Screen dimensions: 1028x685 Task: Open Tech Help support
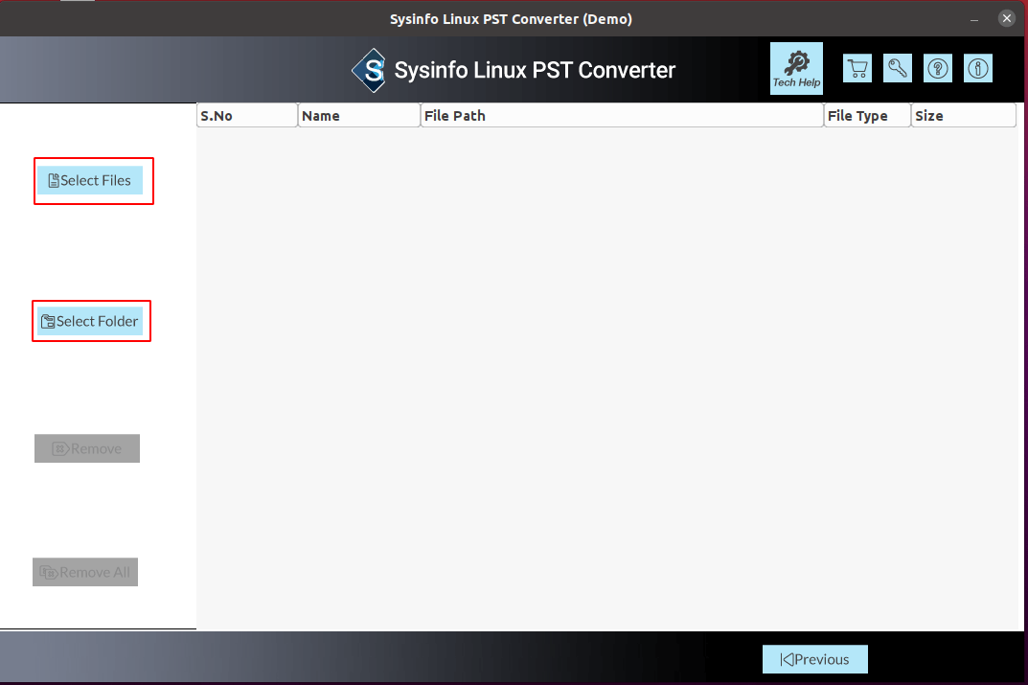click(796, 69)
